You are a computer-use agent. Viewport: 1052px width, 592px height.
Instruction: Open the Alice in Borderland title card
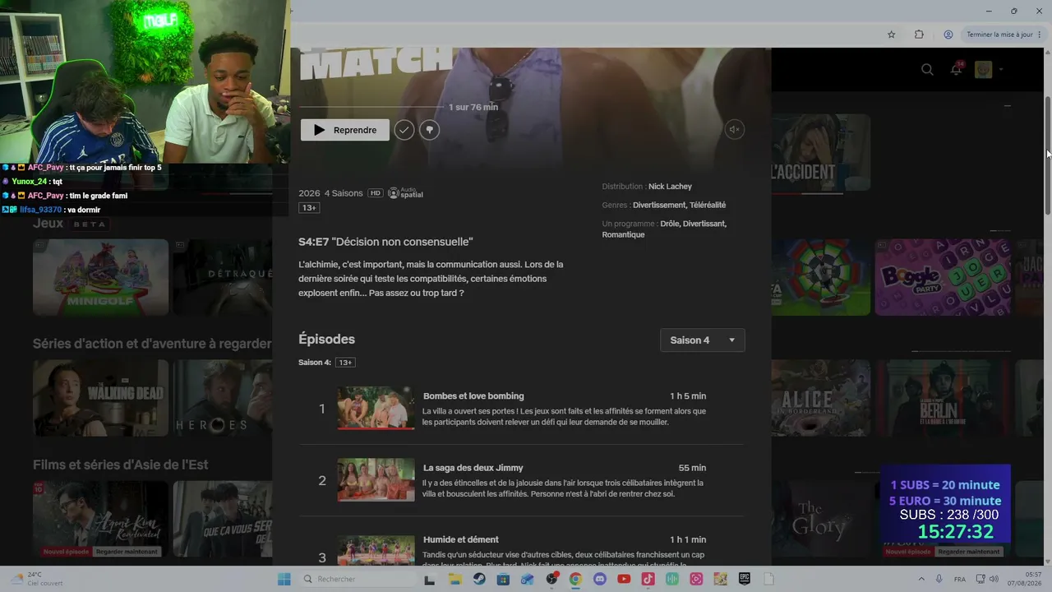point(820,398)
